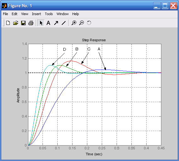Image resolution: width=179 pixels, height=161 pixels.
Task: Open the File menu
Action: (5, 14)
